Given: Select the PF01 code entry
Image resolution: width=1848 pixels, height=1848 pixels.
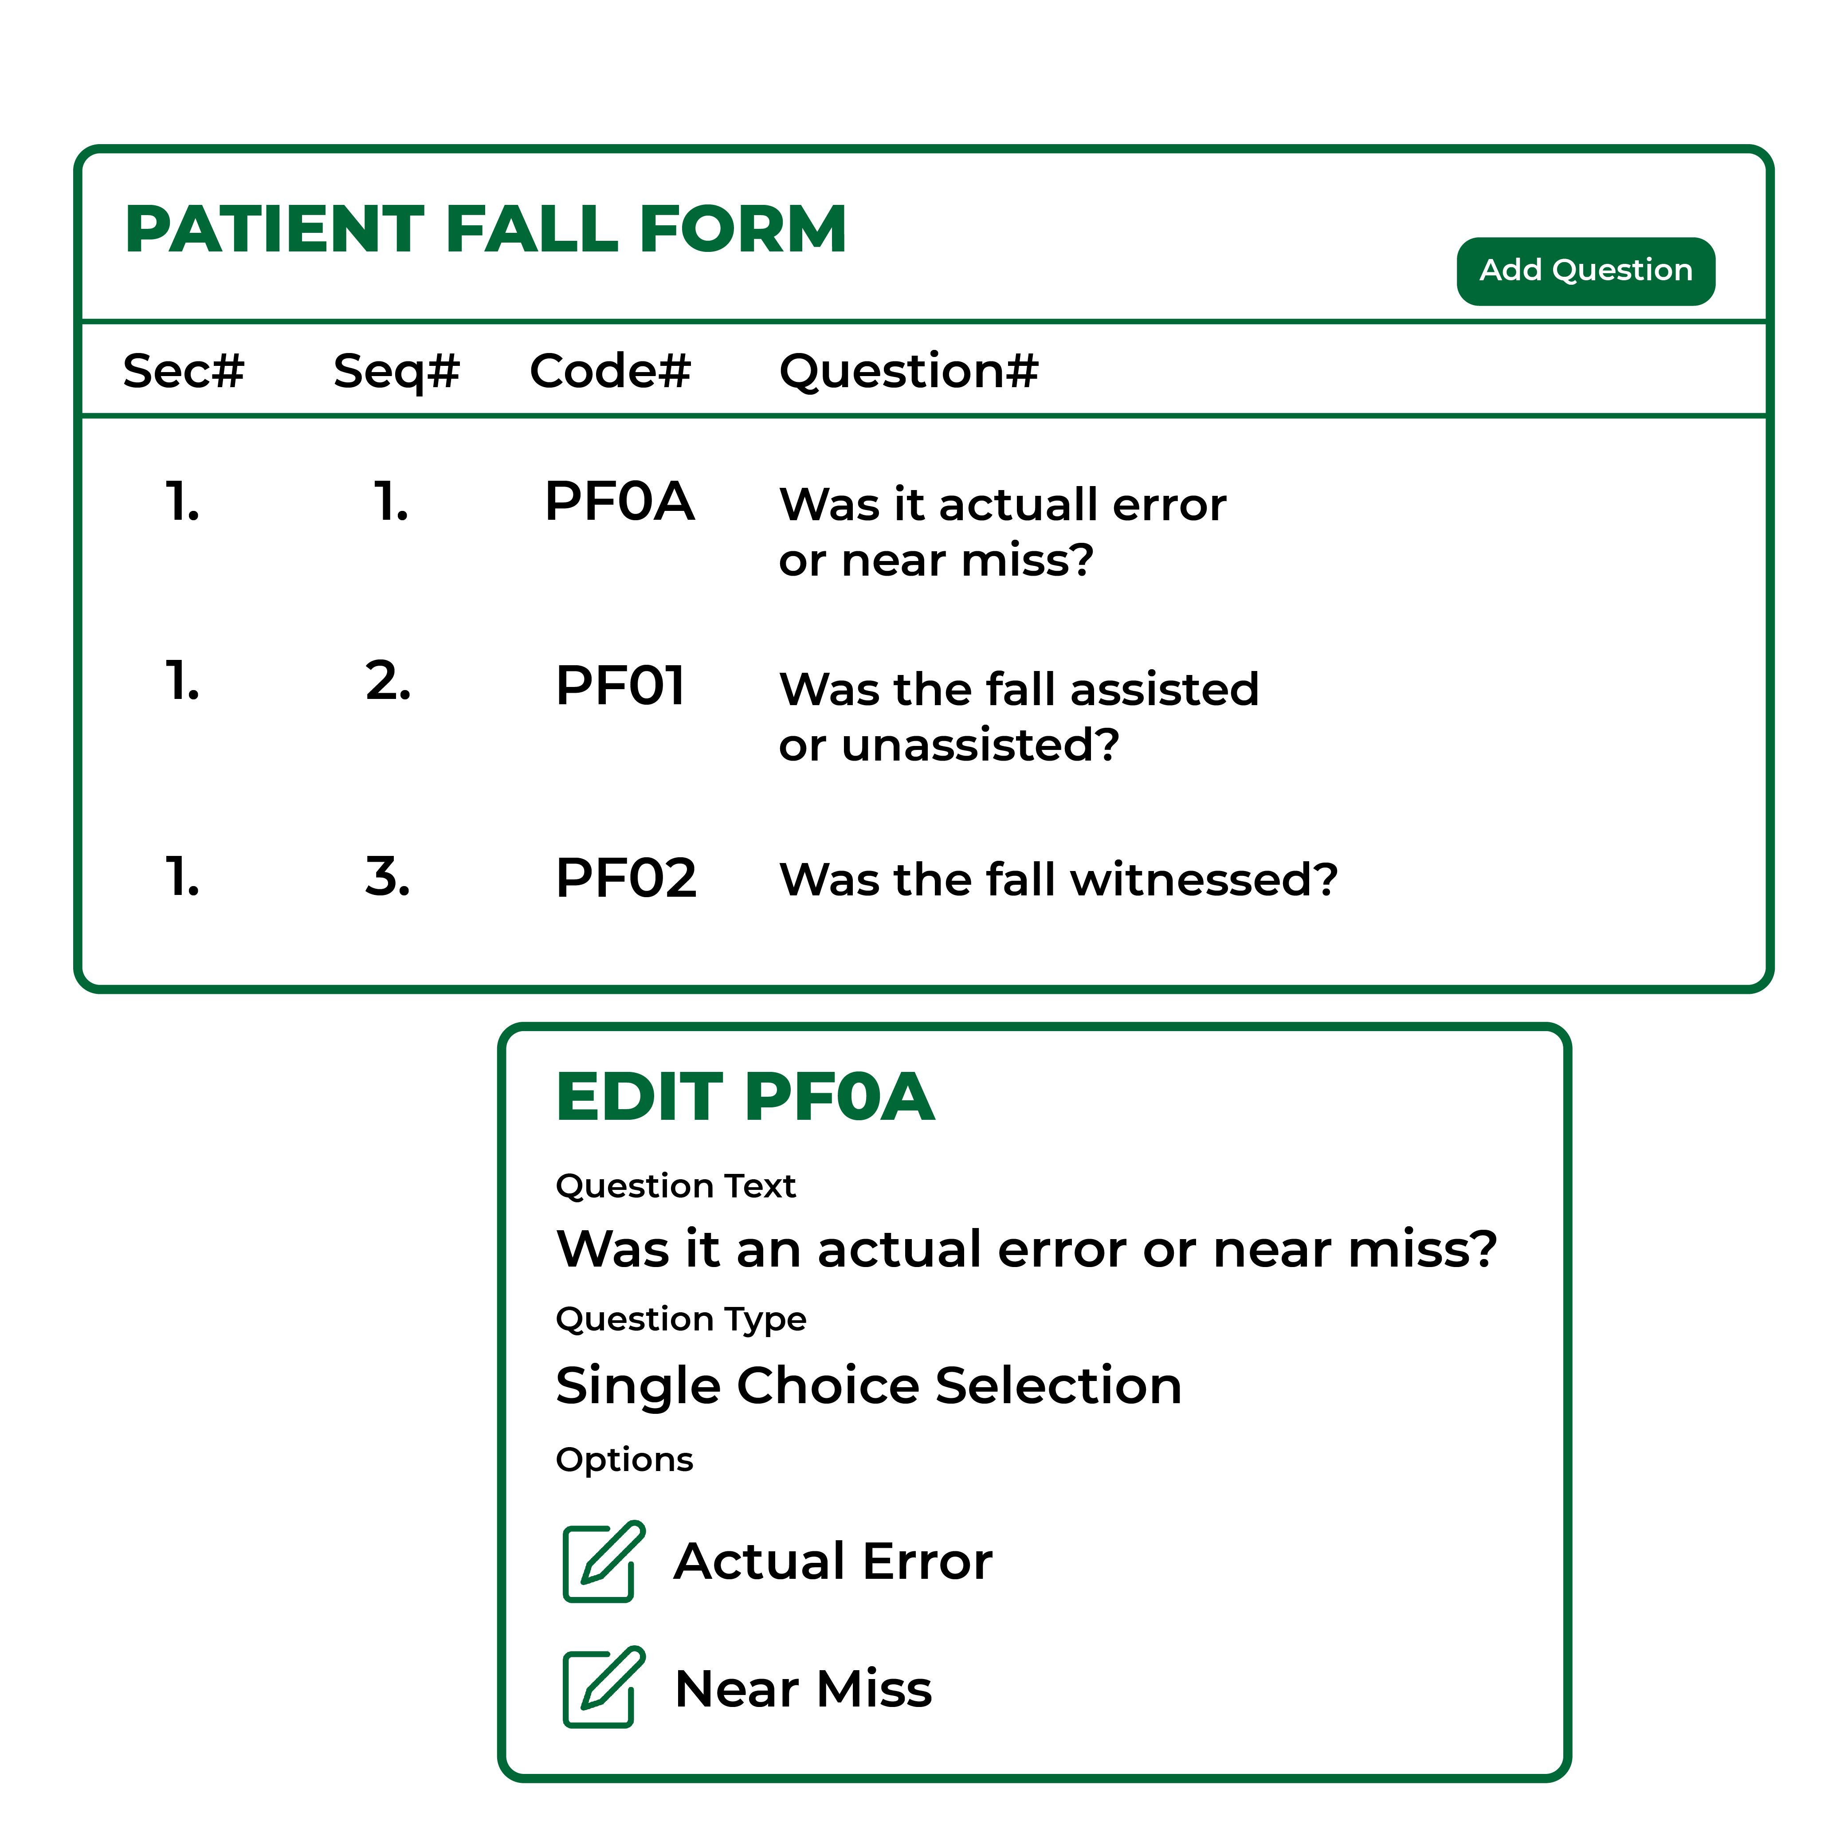Looking at the screenshot, I should (621, 686).
